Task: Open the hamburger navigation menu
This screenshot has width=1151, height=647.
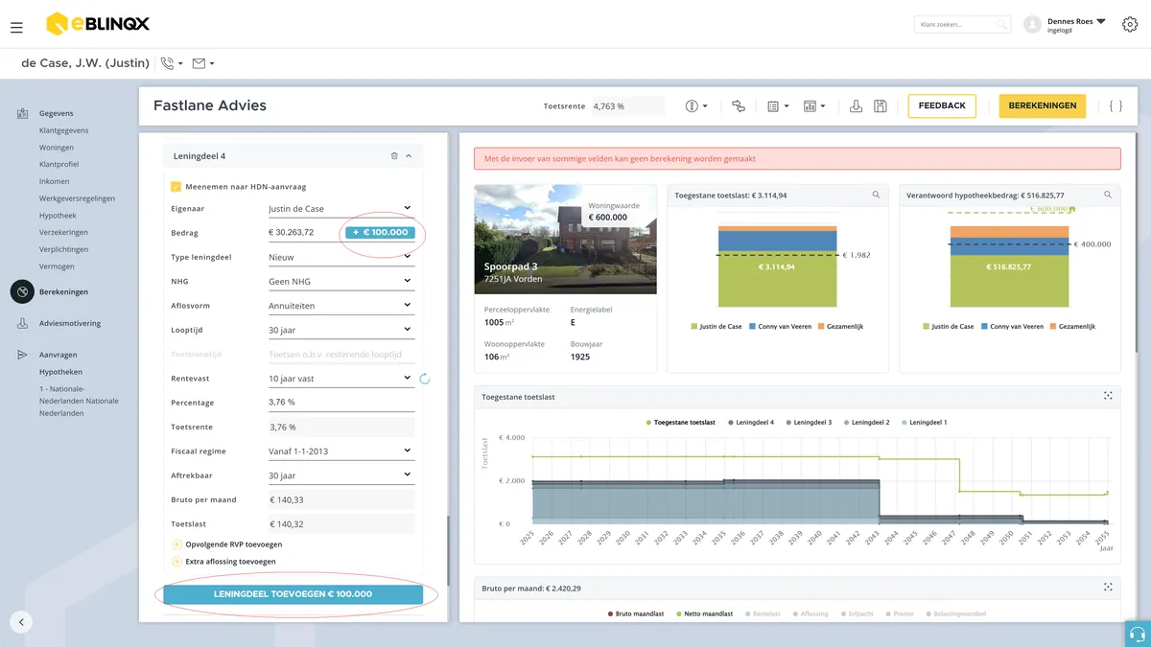Action: pyautogui.click(x=16, y=28)
